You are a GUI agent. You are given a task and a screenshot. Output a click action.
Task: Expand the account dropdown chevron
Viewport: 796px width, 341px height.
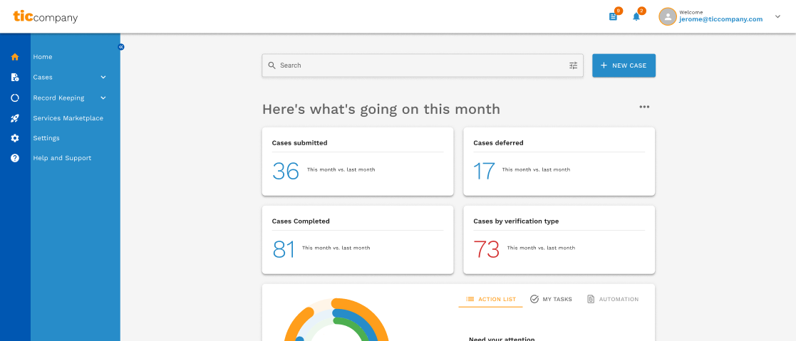(777, 16)
